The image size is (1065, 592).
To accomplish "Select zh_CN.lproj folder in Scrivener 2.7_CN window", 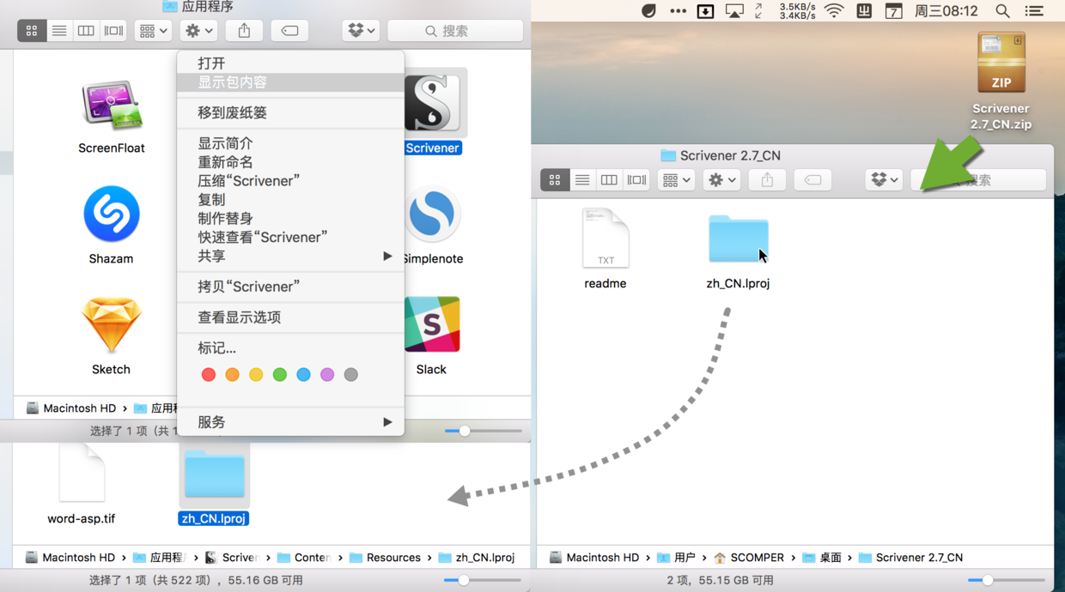I will pyautogui.click(x=738, y=239).
